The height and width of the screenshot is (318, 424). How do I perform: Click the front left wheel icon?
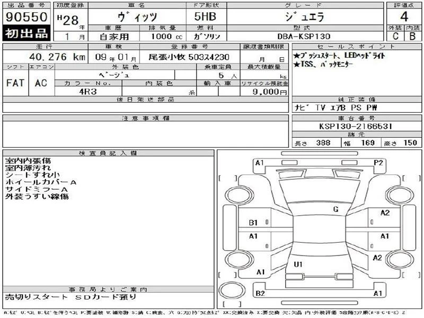pos(240,195)
